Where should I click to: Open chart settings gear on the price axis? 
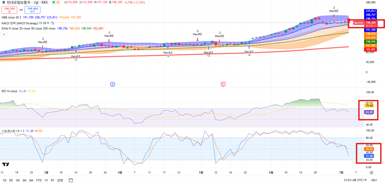(371, 173)
